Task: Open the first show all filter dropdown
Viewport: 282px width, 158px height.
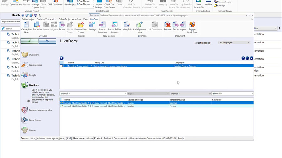Action: (93, 93)
